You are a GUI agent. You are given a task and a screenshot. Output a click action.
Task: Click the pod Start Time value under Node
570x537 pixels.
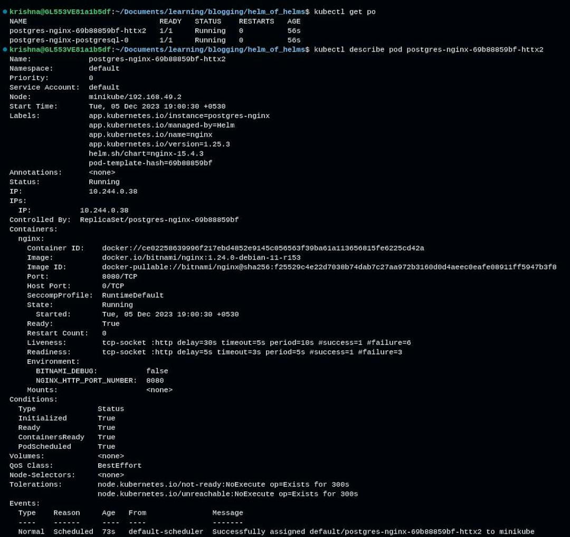pyautogui.click(x=157, y=107)
